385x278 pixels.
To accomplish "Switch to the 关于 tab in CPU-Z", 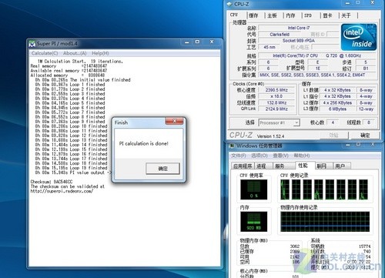I will click(x=346, y=15).
